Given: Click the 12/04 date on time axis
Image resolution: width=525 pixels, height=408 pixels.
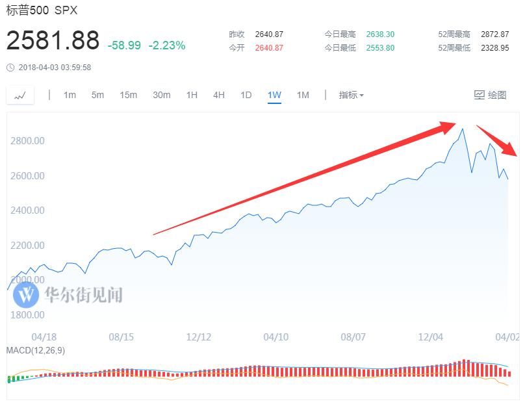Looking at the screenshot, I should point(430,337).
